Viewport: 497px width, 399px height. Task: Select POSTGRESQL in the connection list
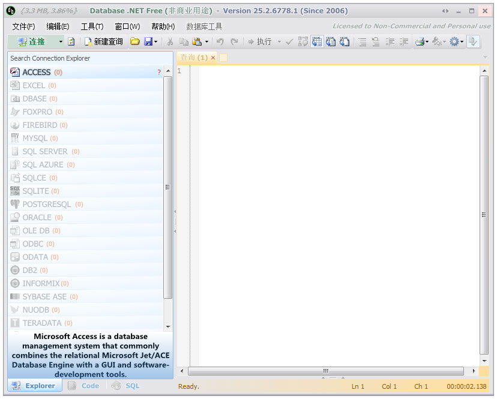click(86, 205)
